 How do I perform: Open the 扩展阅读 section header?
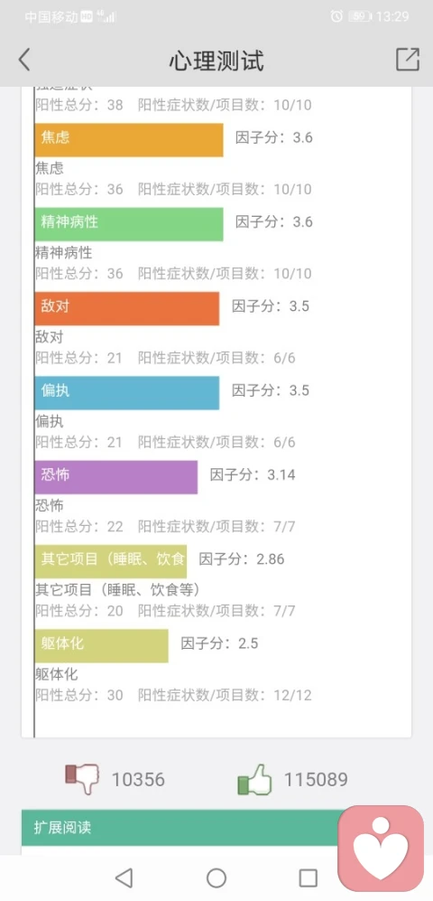click(180, 828)
